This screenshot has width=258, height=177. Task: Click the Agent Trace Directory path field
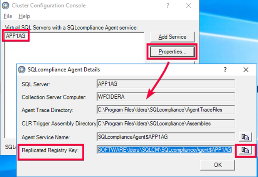tap(166, 110)
